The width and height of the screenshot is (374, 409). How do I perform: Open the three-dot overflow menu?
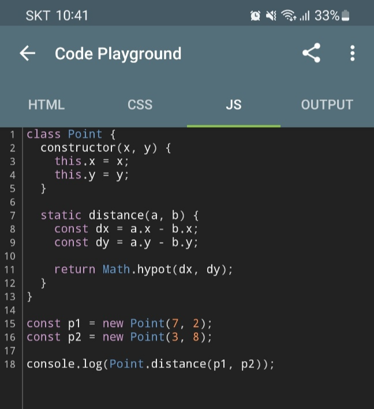click(353, 53)
